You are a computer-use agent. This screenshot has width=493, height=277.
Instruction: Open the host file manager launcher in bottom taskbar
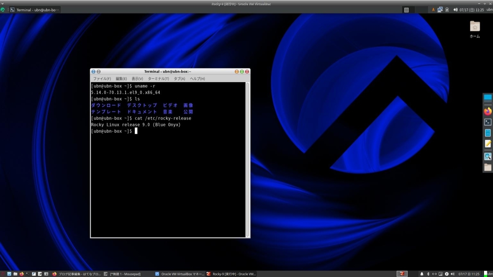click(x=15, y=274)
